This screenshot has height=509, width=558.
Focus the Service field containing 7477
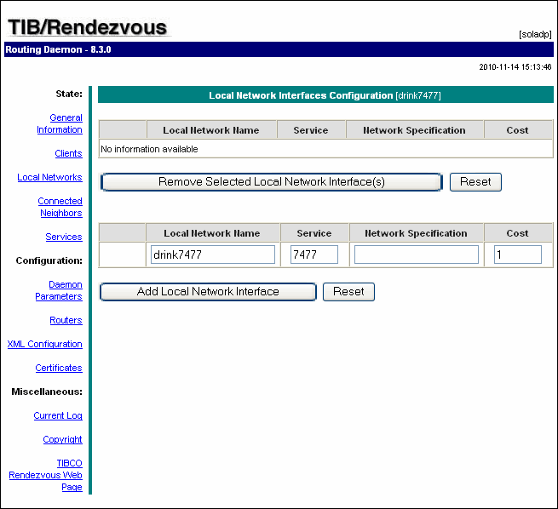coord(314,254)
